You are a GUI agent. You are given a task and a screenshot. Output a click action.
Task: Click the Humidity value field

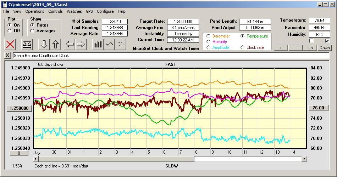point(319,34)
